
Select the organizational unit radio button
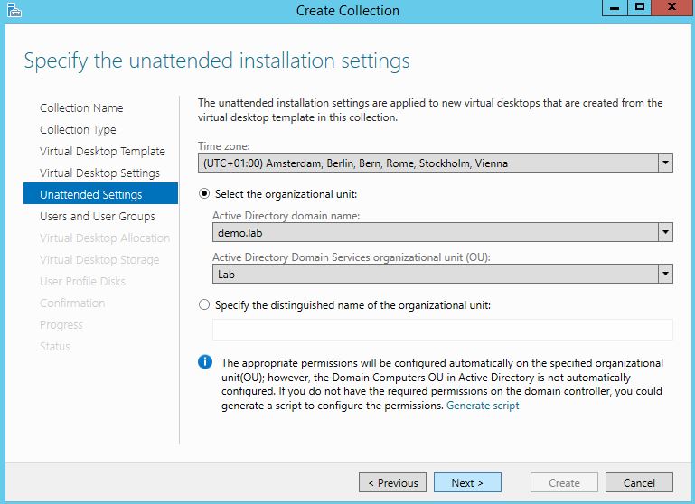click(x=204, y=194)
